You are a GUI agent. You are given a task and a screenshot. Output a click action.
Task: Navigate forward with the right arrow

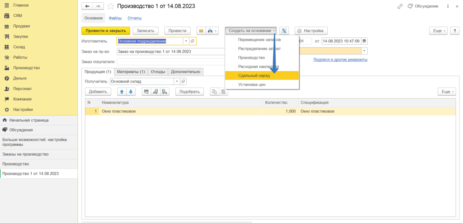pyautogui.click(x=98, y=6)
